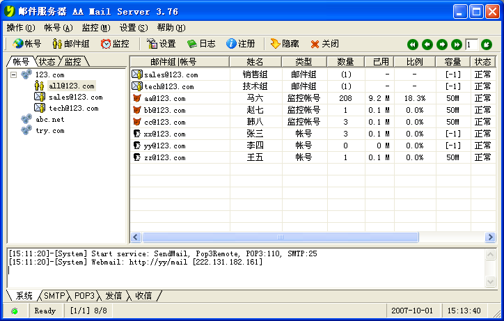The image size is (504, 321).
Task: Click the table's horizontal scrollbar thumb
Action: 281,237
